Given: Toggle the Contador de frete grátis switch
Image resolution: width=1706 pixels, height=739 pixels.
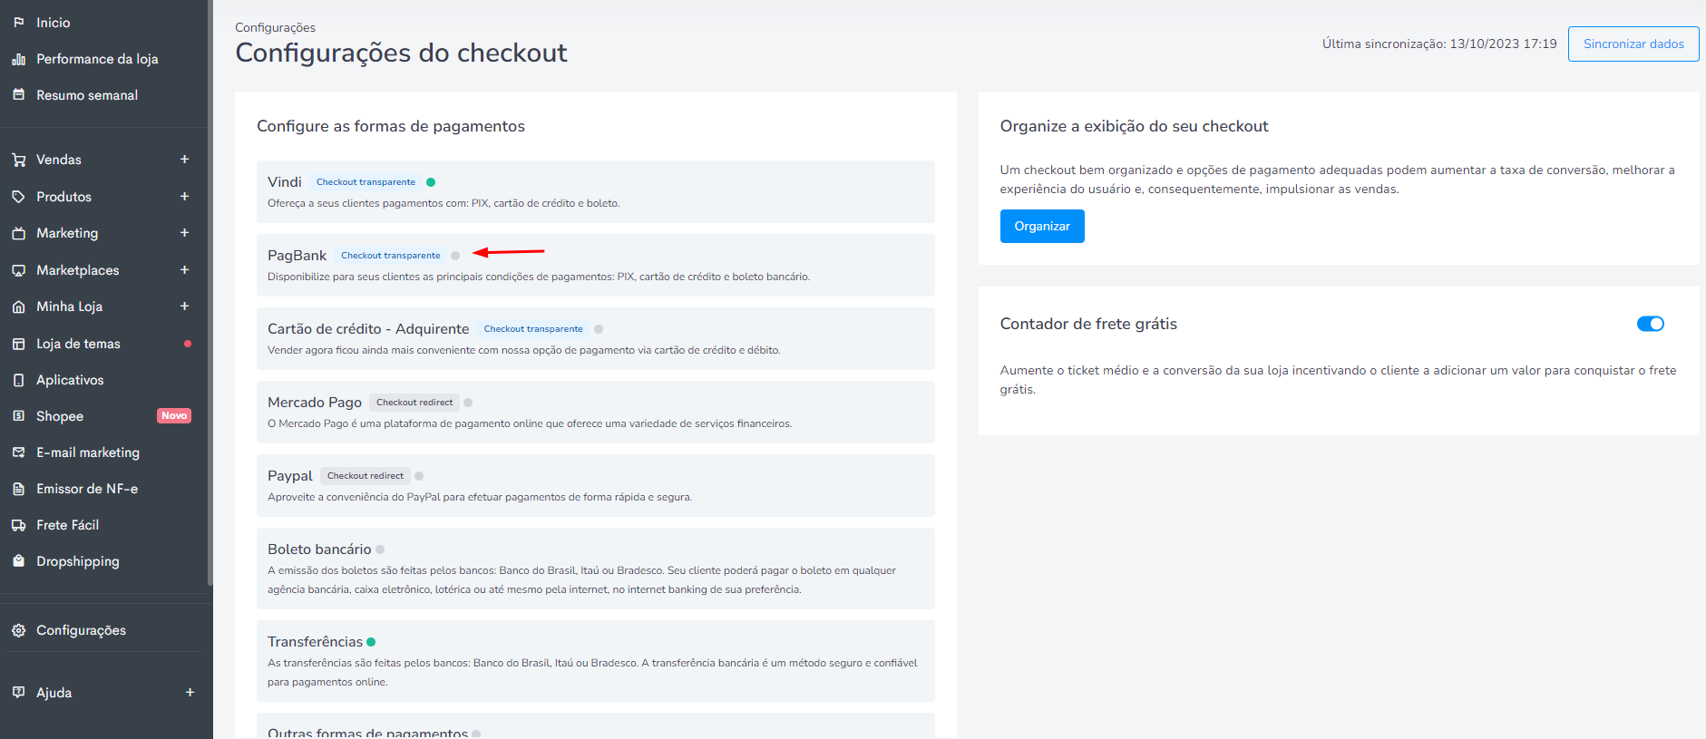Looking at the screenshot, I should tap(1650, 324).
